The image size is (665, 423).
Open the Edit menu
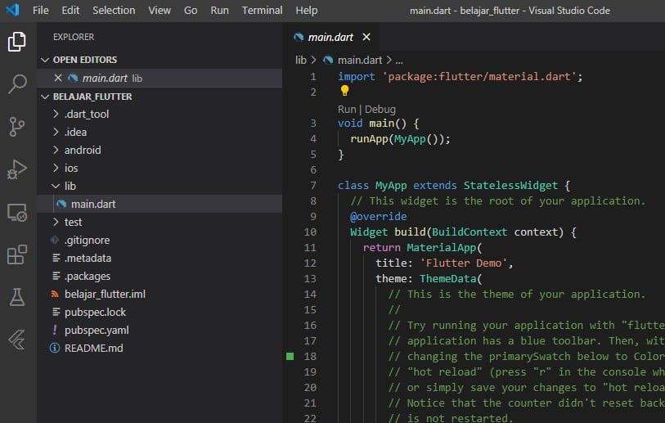[x=70, y=10]
